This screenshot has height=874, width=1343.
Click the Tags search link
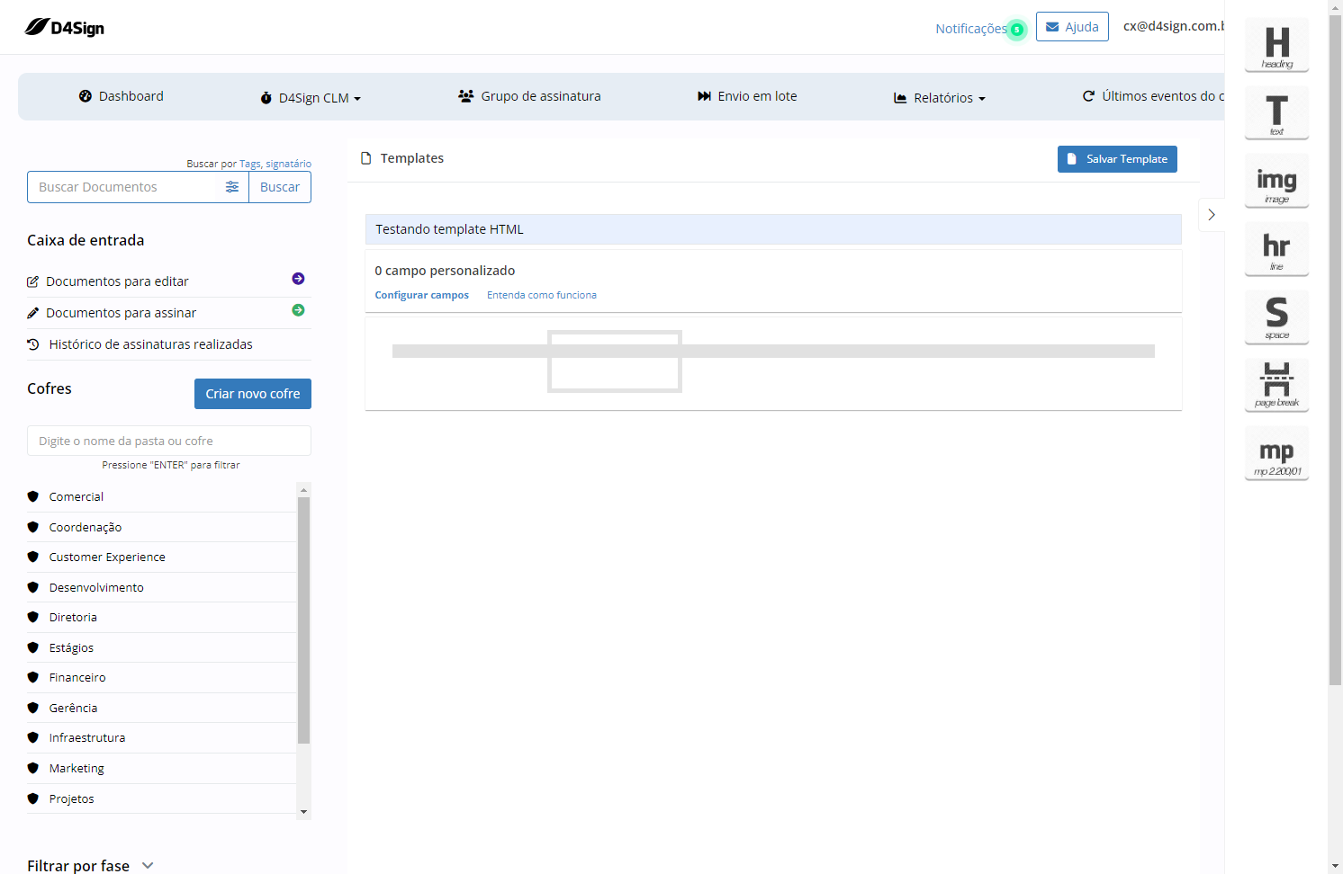pos(250,164)
